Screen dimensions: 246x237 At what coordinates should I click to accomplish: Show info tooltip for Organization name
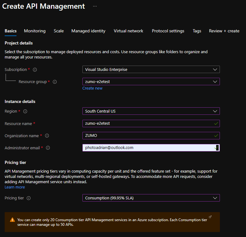pyautogui.click(x=47, y=136)
